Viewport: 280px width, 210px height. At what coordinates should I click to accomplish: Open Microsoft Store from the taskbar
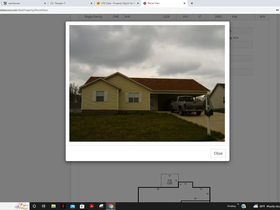(82, 206)
